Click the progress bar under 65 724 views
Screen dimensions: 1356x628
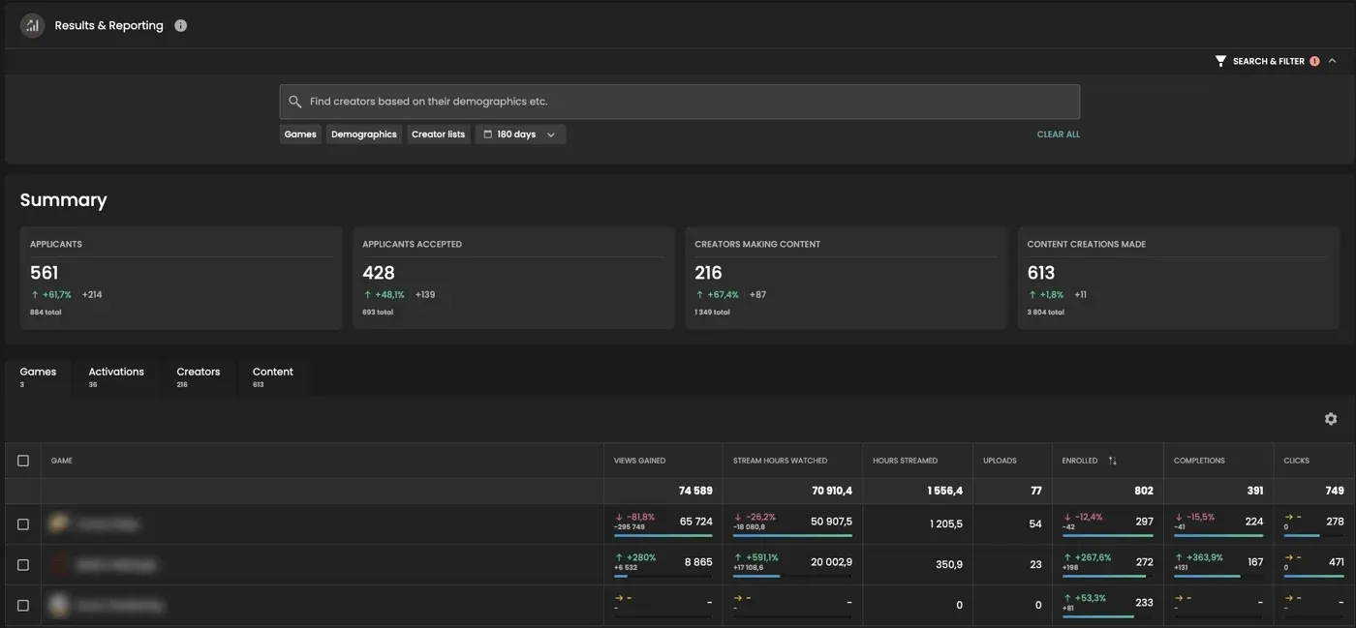click(x=663, y=535)
